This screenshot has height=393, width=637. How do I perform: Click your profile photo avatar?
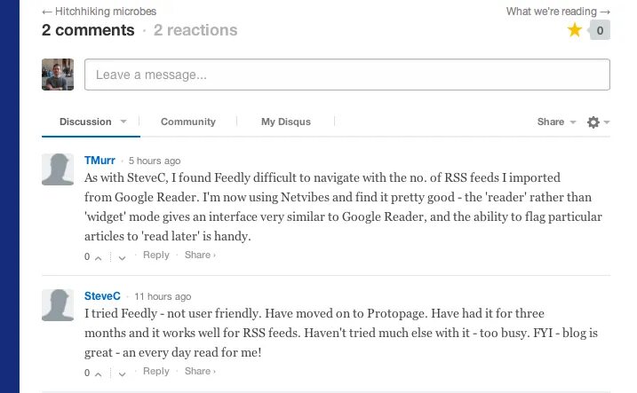58,75
